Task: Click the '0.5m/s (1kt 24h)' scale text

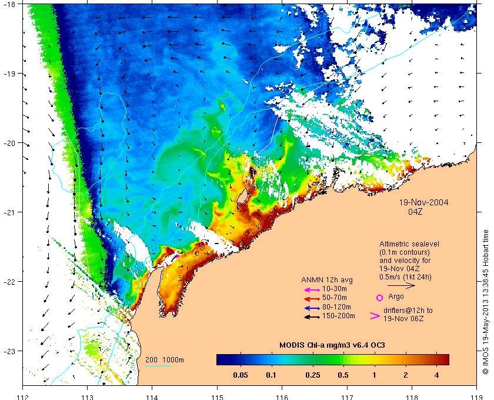Action: (x=405, y=277)
